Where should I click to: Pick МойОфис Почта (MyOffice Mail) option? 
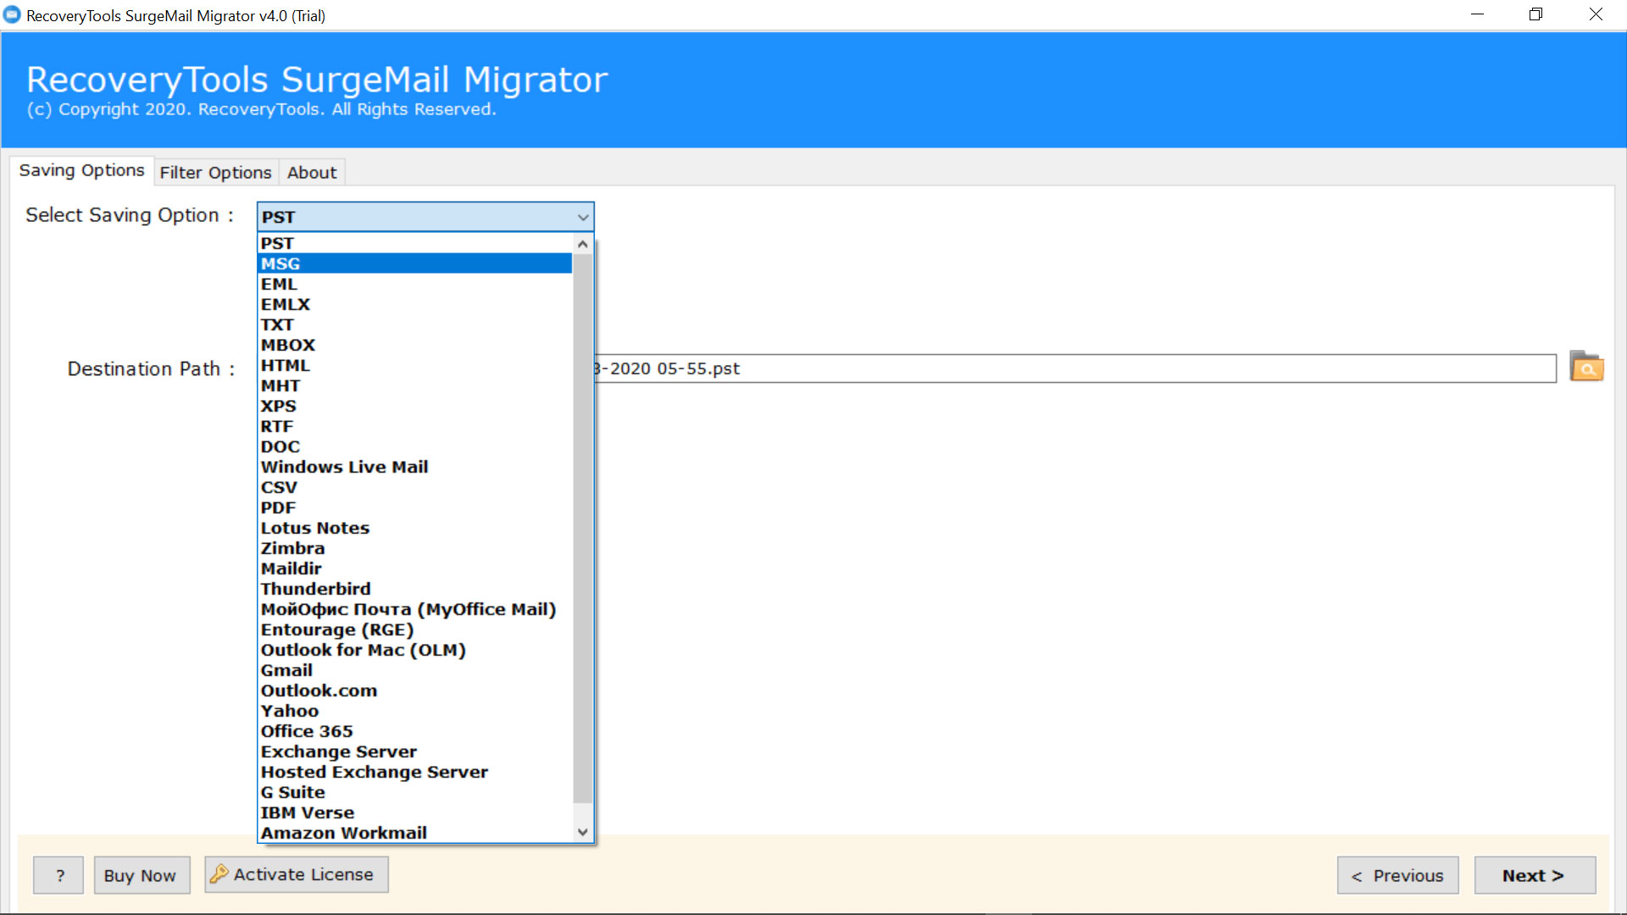coord(415,609)
